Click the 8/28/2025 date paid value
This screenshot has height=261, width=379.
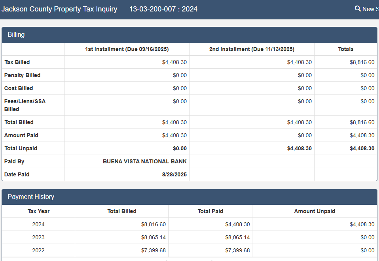[174, 174]
